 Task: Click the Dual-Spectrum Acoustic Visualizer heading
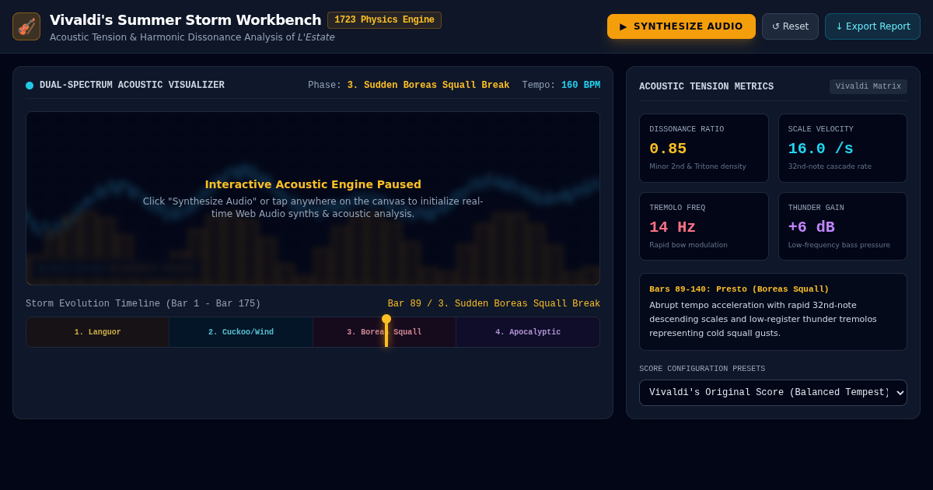[131, 86]
